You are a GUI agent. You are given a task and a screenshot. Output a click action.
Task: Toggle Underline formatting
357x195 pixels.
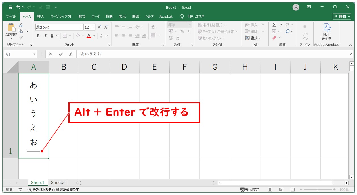click(x=52, y=36)
